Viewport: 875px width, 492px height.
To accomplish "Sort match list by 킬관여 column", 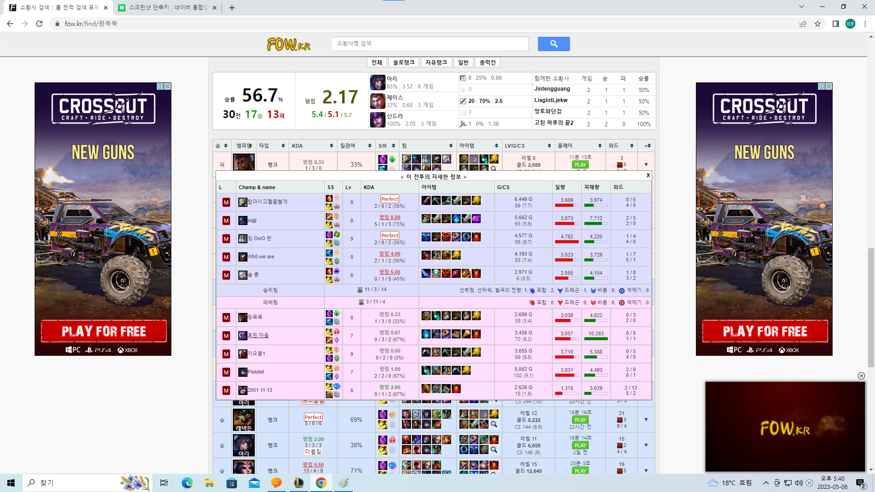I will [356, 146].
